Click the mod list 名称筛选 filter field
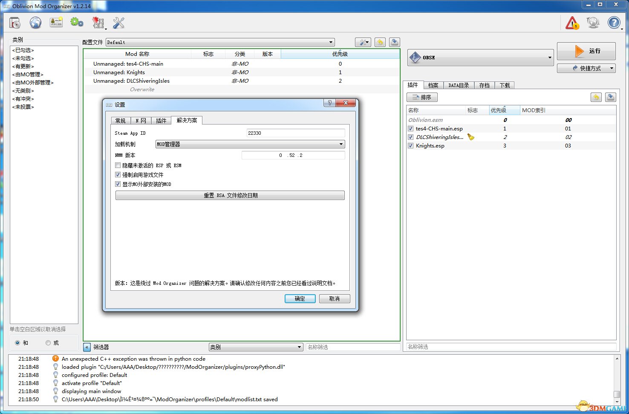This screenshot has width=629, height=414. [x=353, y=347]
